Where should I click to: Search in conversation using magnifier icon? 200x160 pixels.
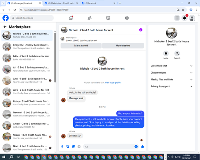coord(177,54)
